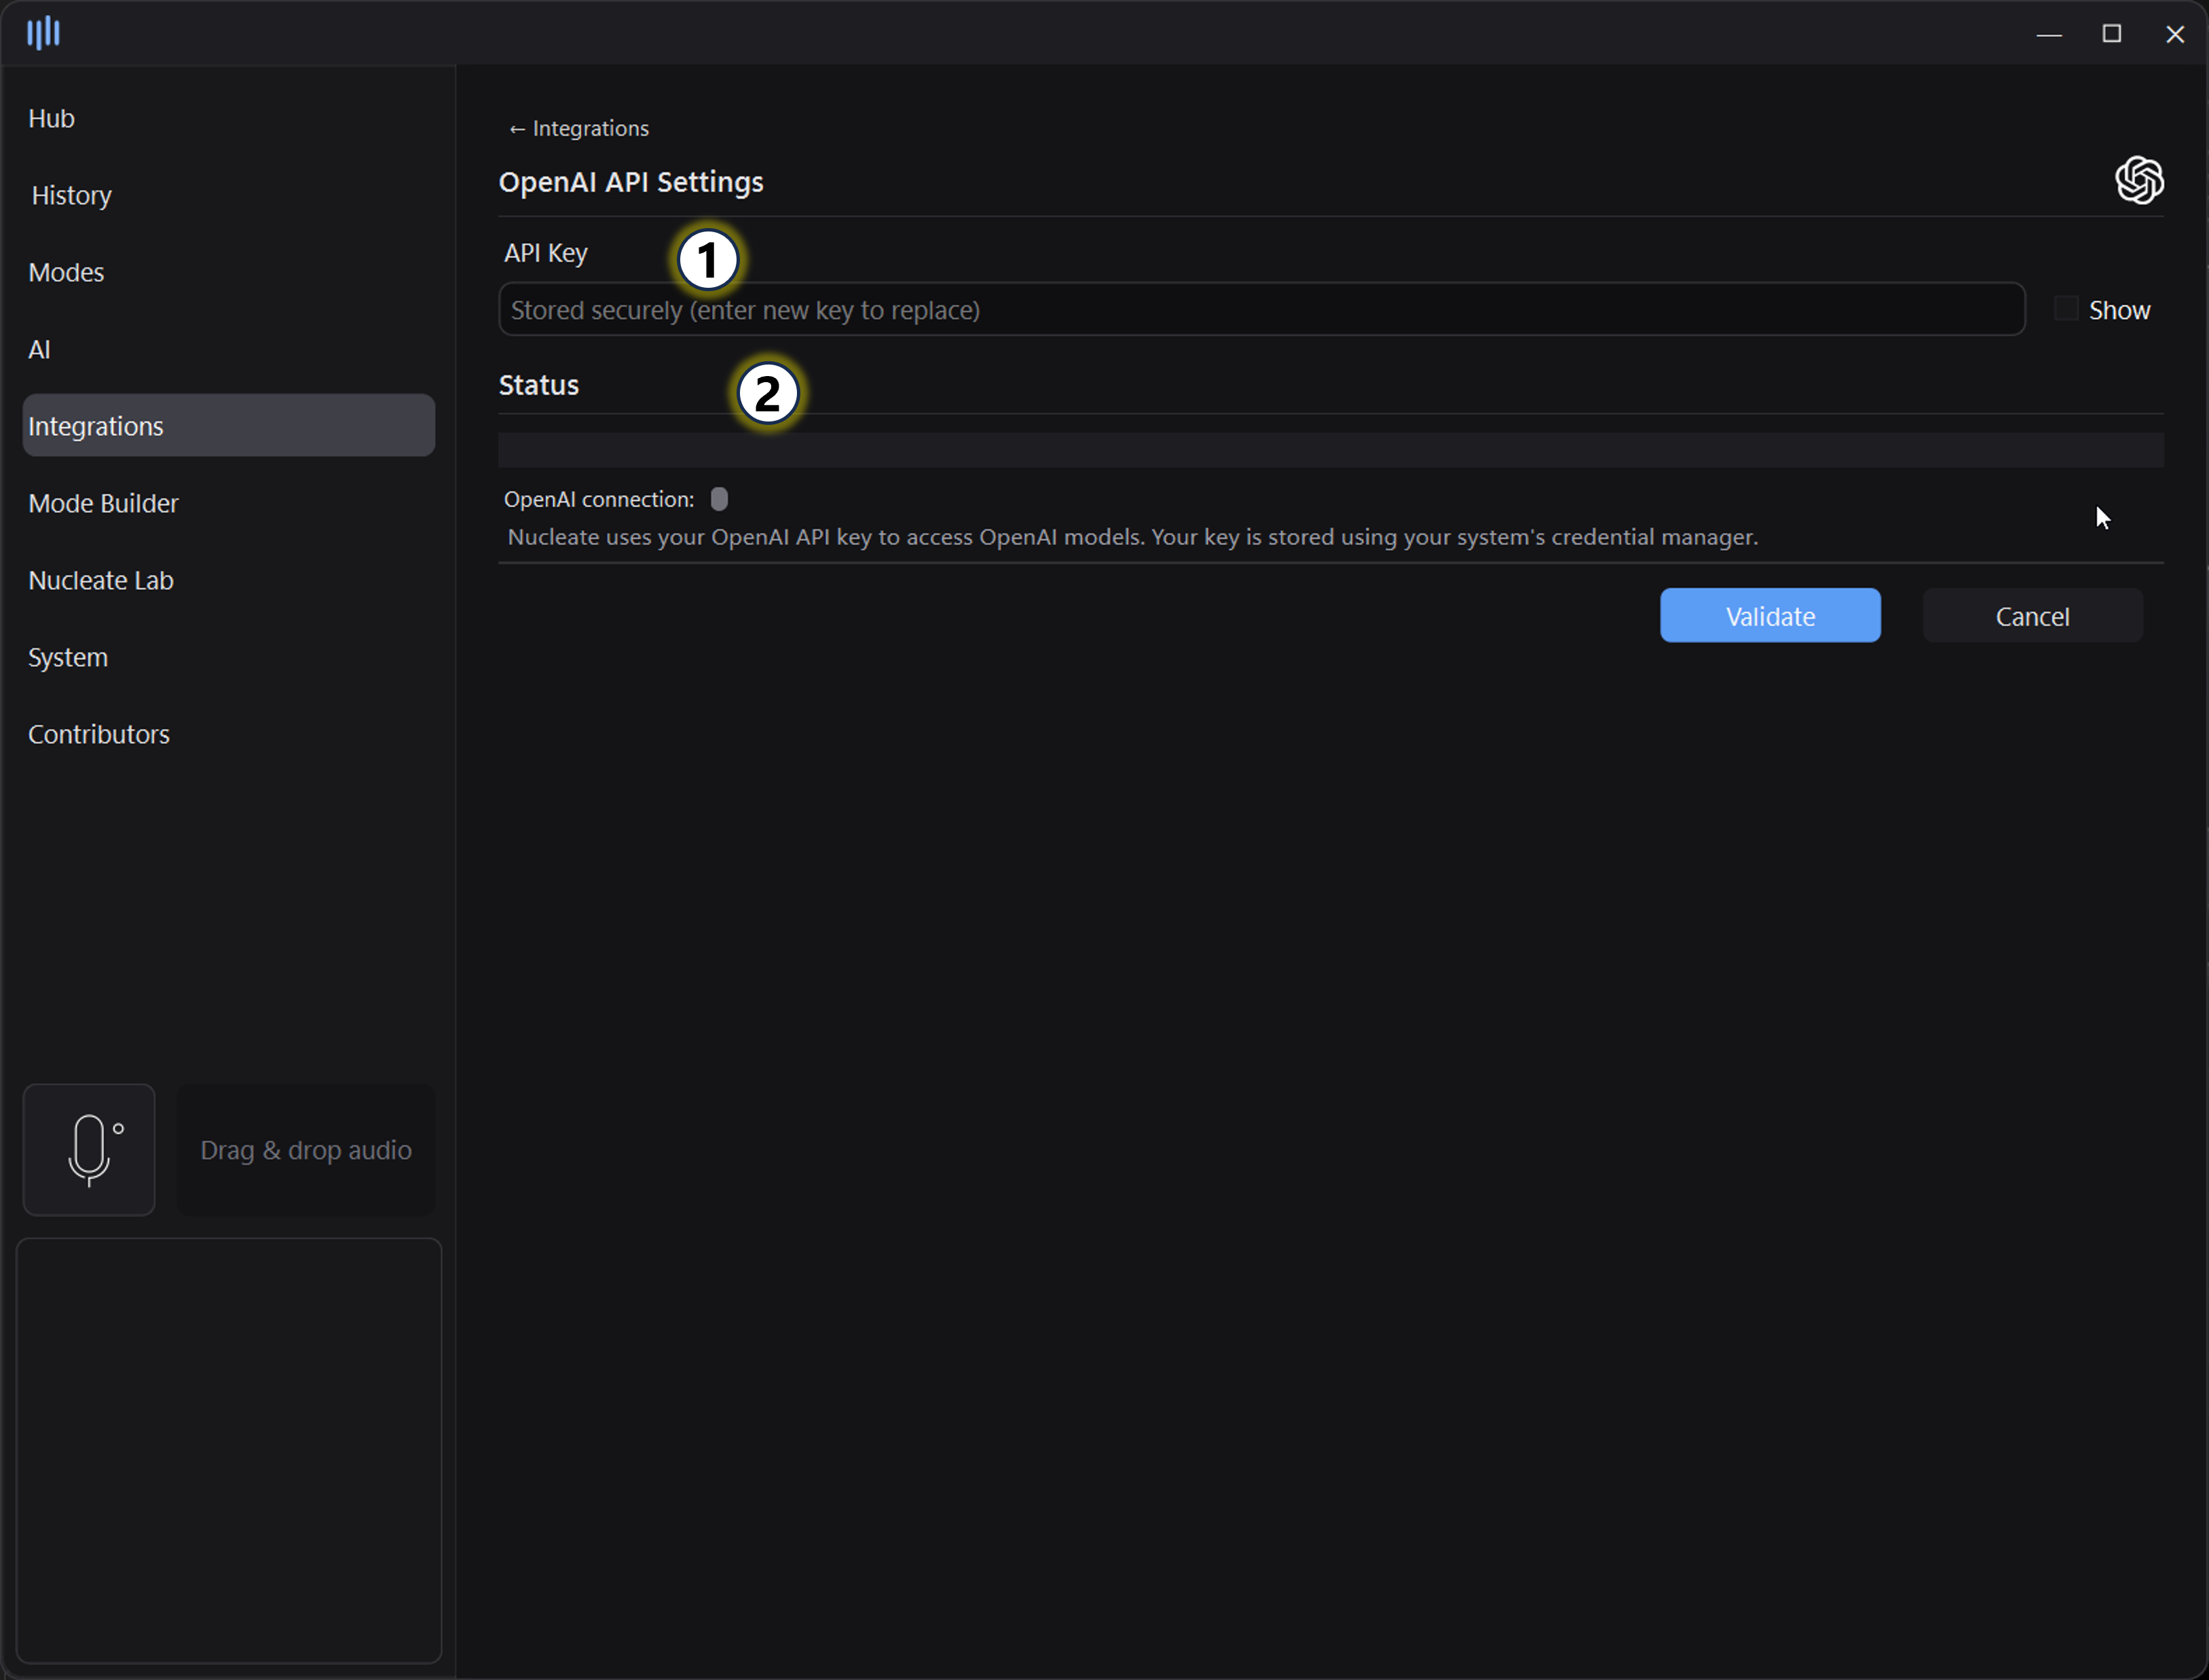Click the OpenAI API Settings heading
The width and height of the screenshot is (2209, 1680).
pyautogui.click(x=631, y=182)
